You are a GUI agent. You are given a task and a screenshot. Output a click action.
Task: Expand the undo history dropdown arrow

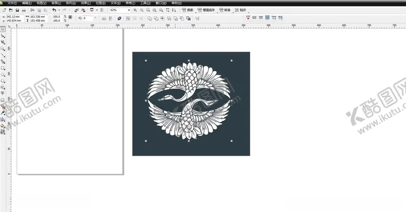59,10
